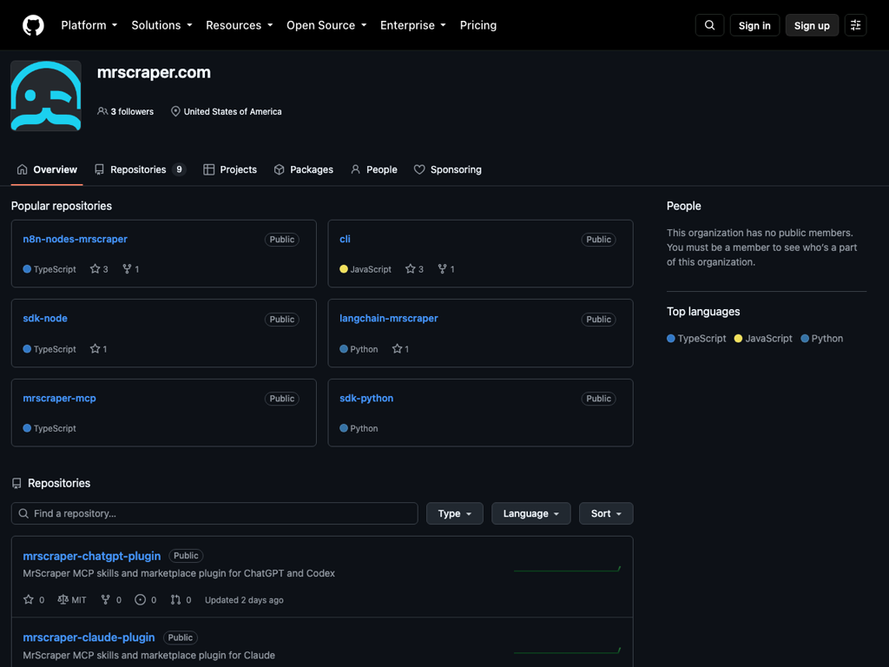The image size is (889, 667).
Task: Click fork count on cli repository
Action: [x=446, y=269]
